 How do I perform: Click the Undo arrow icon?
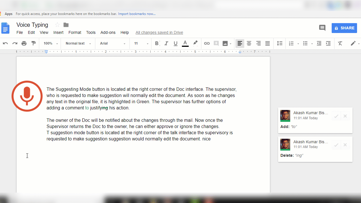pos(5,43)
